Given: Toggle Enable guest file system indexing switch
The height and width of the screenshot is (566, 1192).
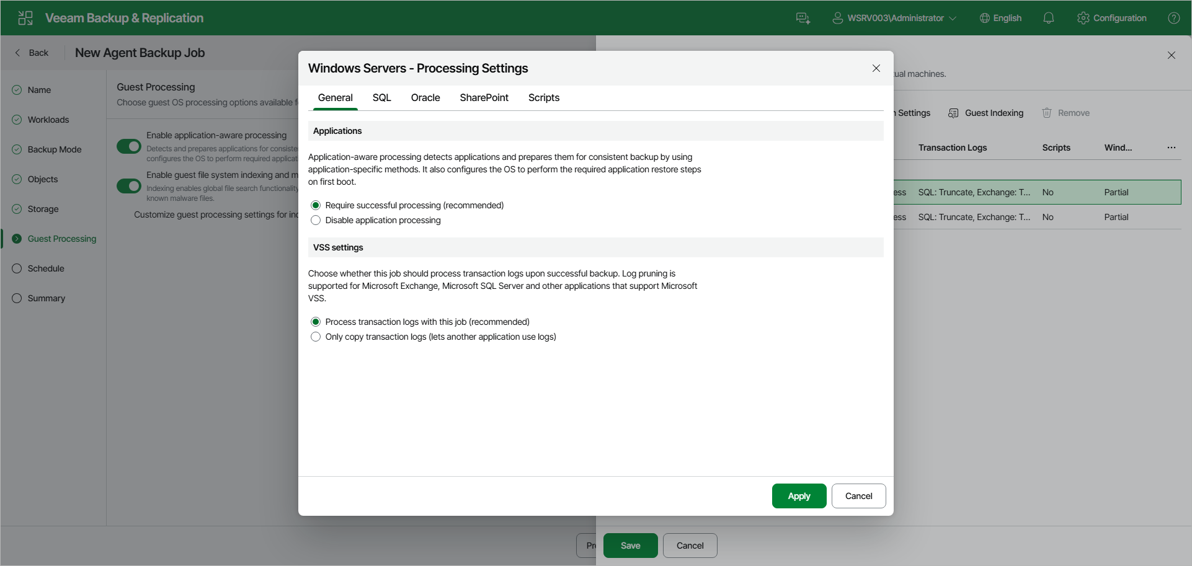Looking at the screenshot, I should pyautogui.click(x=129, y=186).
